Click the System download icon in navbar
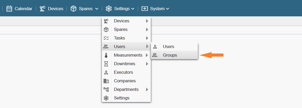Image resolution: width=302 pixels, height=108 pixels. coord(145,9)
